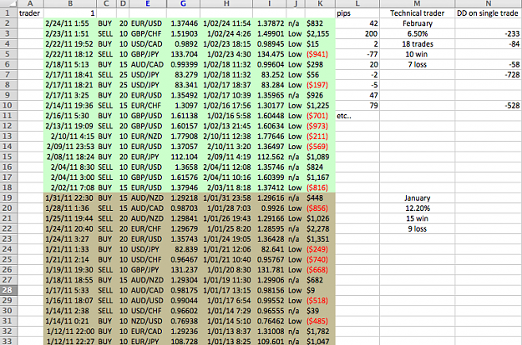Click drawdown value -528
The image size is (522, 345).
click(x=489, y=106)
